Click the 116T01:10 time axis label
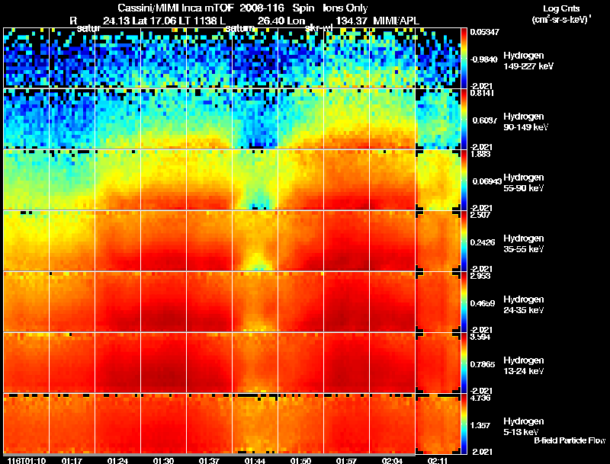This screenshot has height=464, width=610. click(27, 461)
